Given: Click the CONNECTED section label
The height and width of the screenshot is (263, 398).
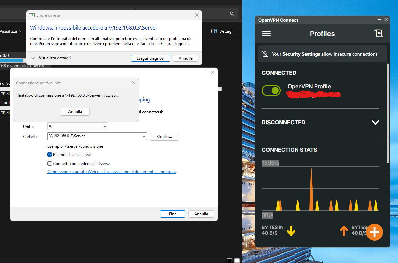Looking at the screenshot, I should tap(279, 73).
